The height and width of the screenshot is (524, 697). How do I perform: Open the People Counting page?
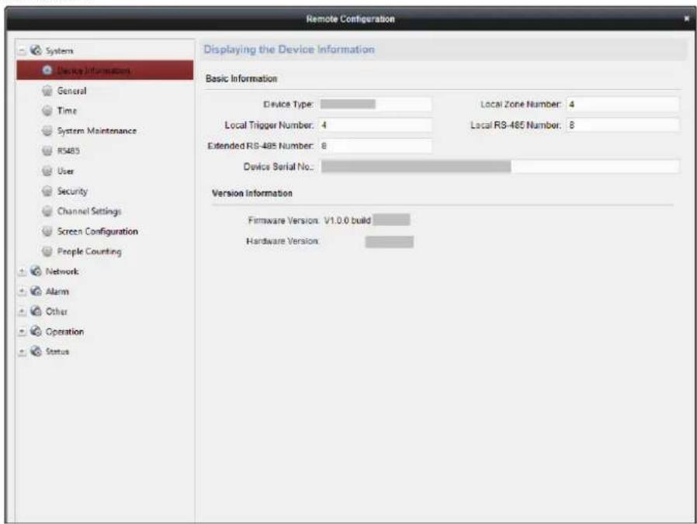89,251
